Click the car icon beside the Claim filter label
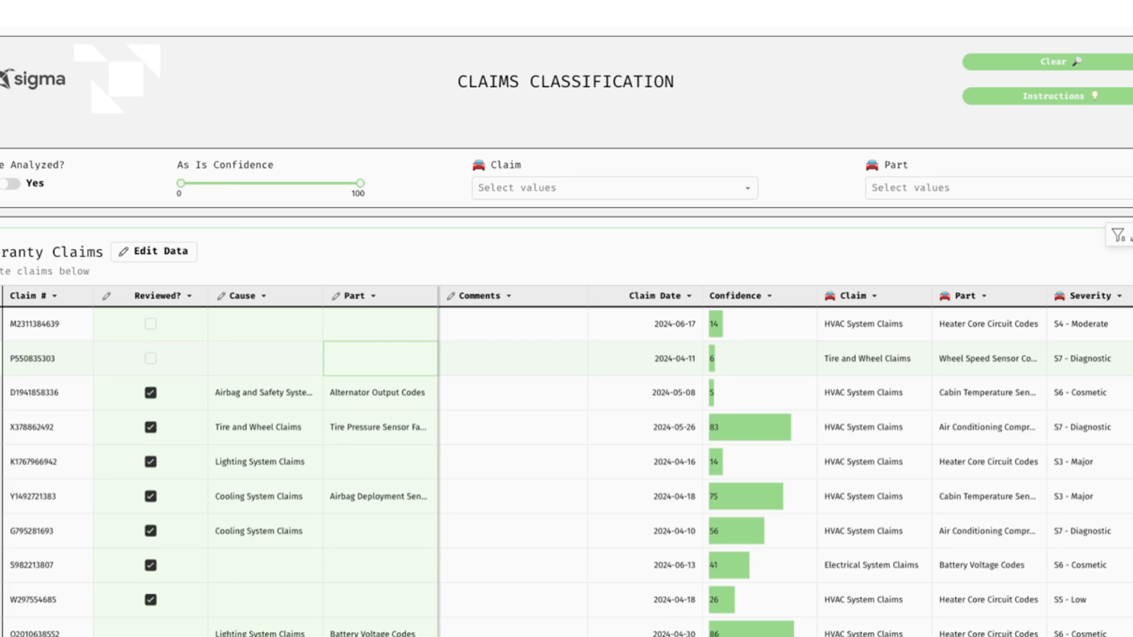 [479, 165]
